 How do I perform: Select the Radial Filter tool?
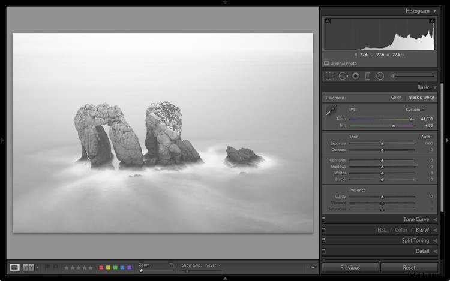pos(380,76)
